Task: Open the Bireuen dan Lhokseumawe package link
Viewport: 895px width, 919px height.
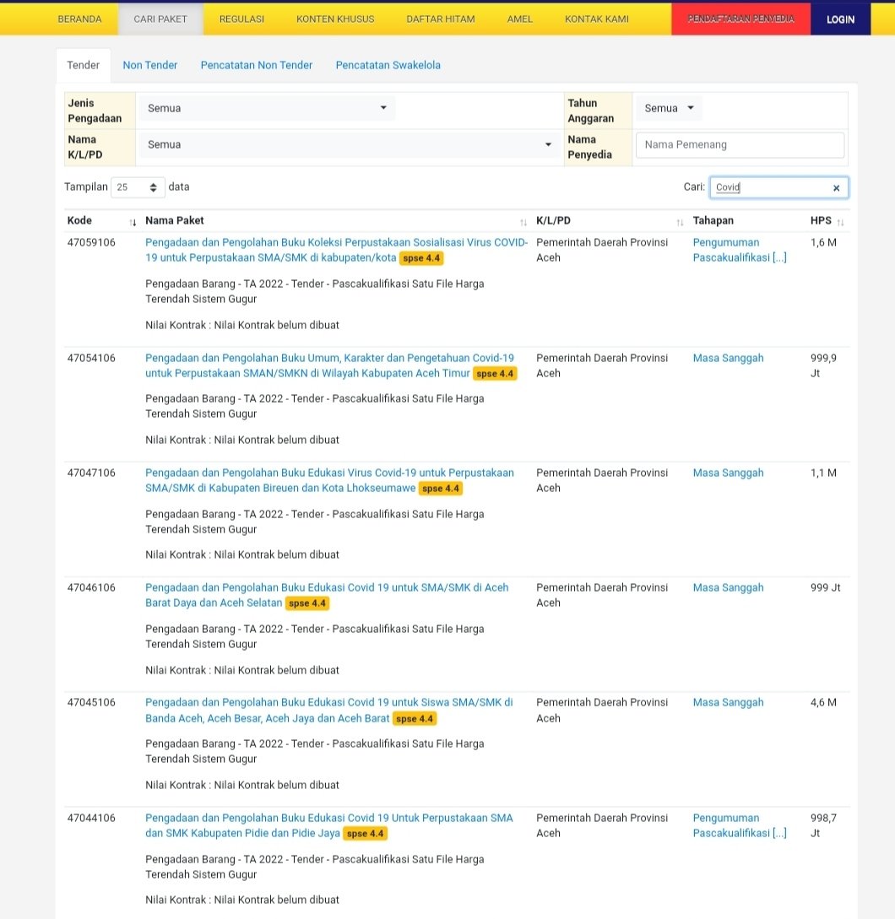Action: click(x=329, y=473)
